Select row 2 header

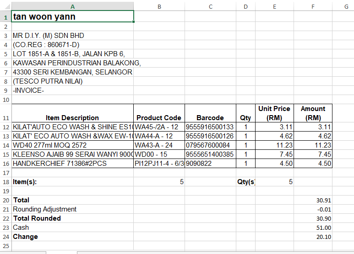(x=5, y=27)
